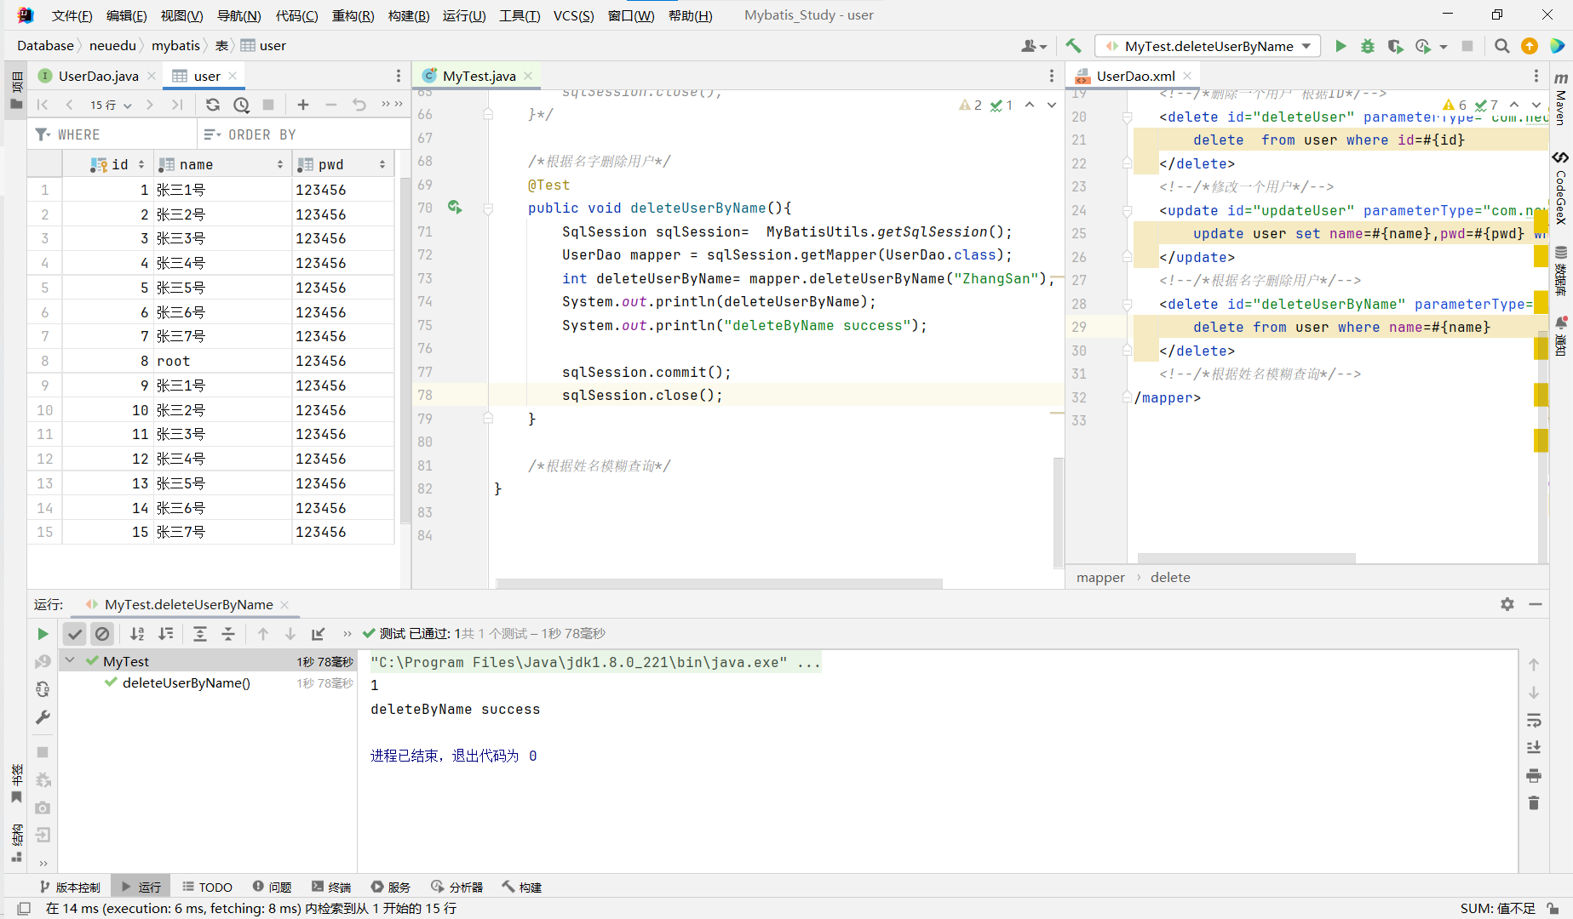Click the Search Everywhere magnifier icon
This screenshot has width=1573, height=919.
tap(1501, 46)
